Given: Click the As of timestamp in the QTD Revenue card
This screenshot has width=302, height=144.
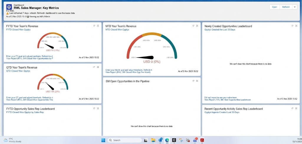Looking at the screenshot, I should pos(89,99).
